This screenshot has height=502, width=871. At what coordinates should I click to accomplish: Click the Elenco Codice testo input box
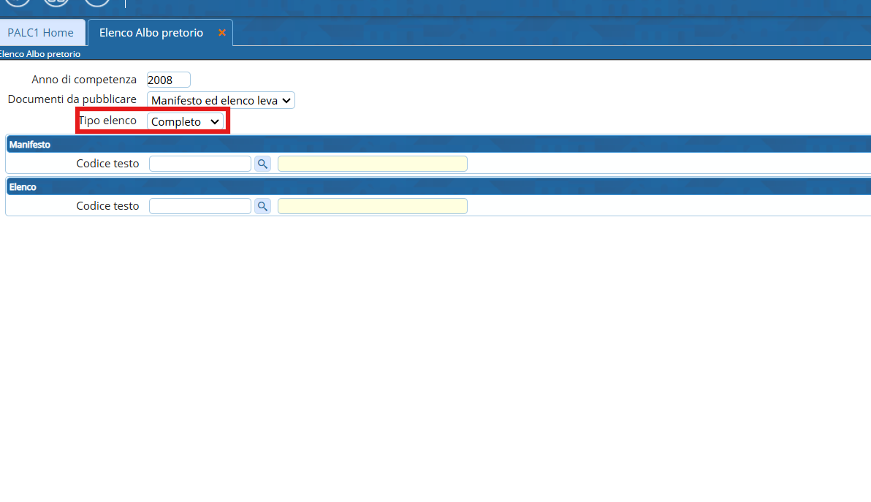pos(199,206)
